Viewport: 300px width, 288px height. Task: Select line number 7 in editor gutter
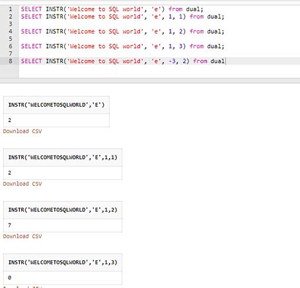[x=11, y=54]
